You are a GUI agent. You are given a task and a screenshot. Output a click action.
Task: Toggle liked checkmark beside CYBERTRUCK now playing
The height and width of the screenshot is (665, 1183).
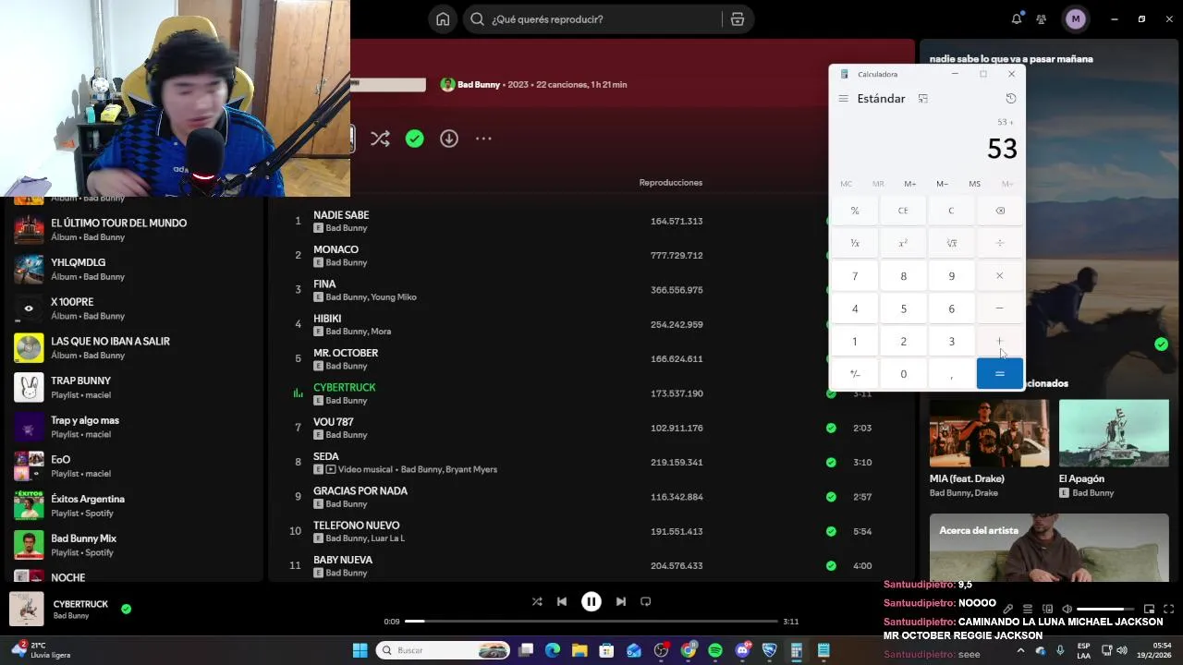(x=126, y=610)
